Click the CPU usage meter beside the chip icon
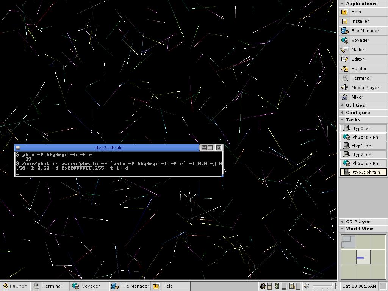 (269, 286)
